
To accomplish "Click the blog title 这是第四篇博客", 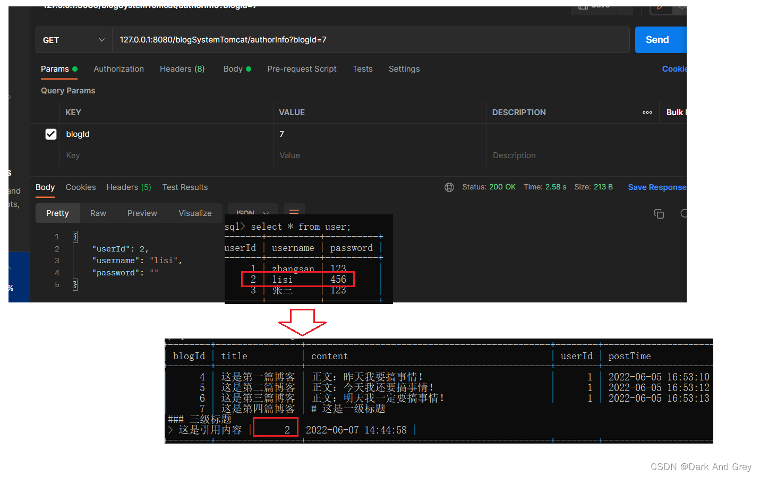I will [x=258, y=409].
